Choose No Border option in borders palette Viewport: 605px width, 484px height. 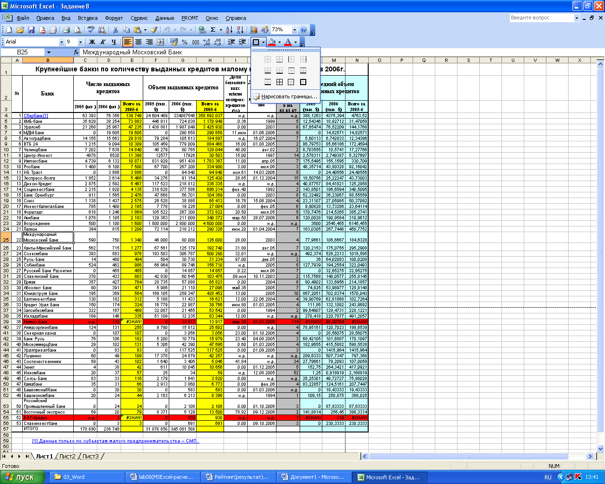click(268, 59)
